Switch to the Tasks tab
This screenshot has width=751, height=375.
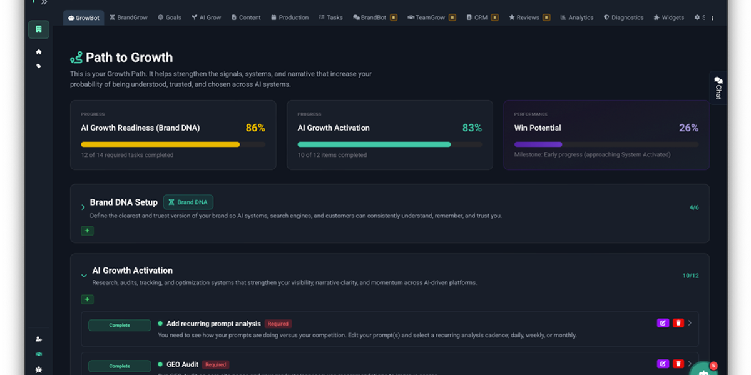[330, 17]
